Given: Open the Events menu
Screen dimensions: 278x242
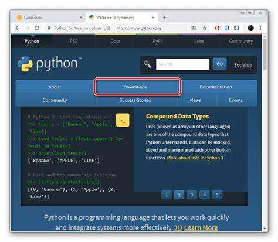Looking at the screenshot, I should coord(236,100).
